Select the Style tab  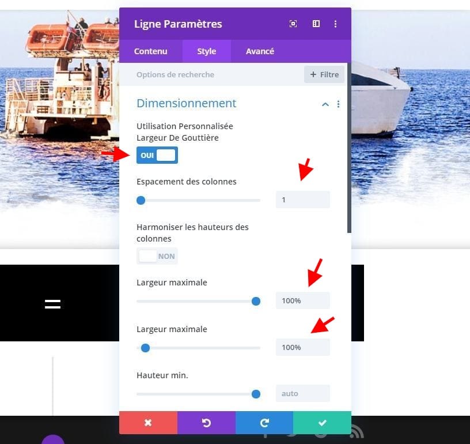207,51
